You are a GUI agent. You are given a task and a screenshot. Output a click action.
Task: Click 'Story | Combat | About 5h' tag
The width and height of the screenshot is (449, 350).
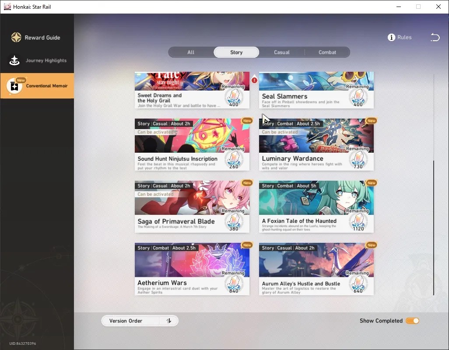coord(289,186)
